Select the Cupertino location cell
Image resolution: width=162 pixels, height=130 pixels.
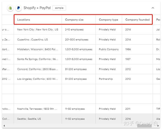point(32,40)
